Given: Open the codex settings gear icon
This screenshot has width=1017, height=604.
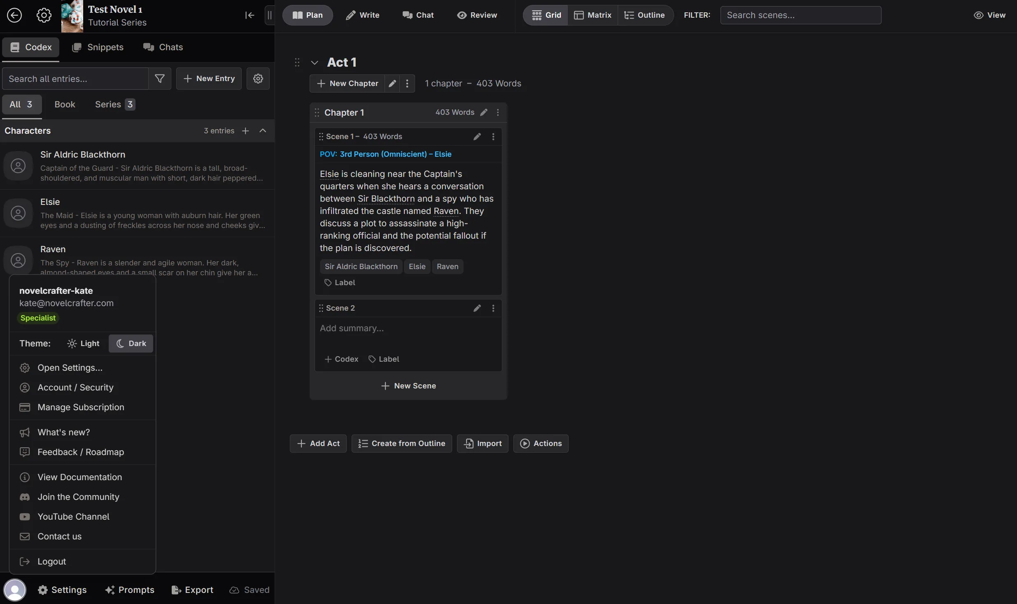Looking at the screenshot, I should [x=258, y=78].
